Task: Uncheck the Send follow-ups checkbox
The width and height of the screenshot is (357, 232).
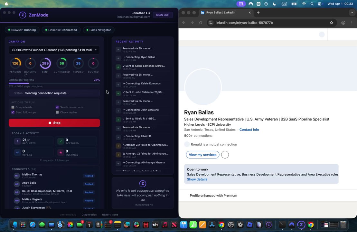Action: (13, 112)
